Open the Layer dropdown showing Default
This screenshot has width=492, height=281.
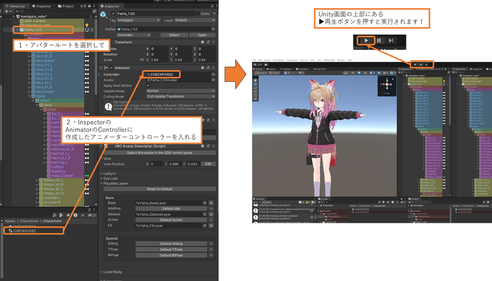coord(195,20)
